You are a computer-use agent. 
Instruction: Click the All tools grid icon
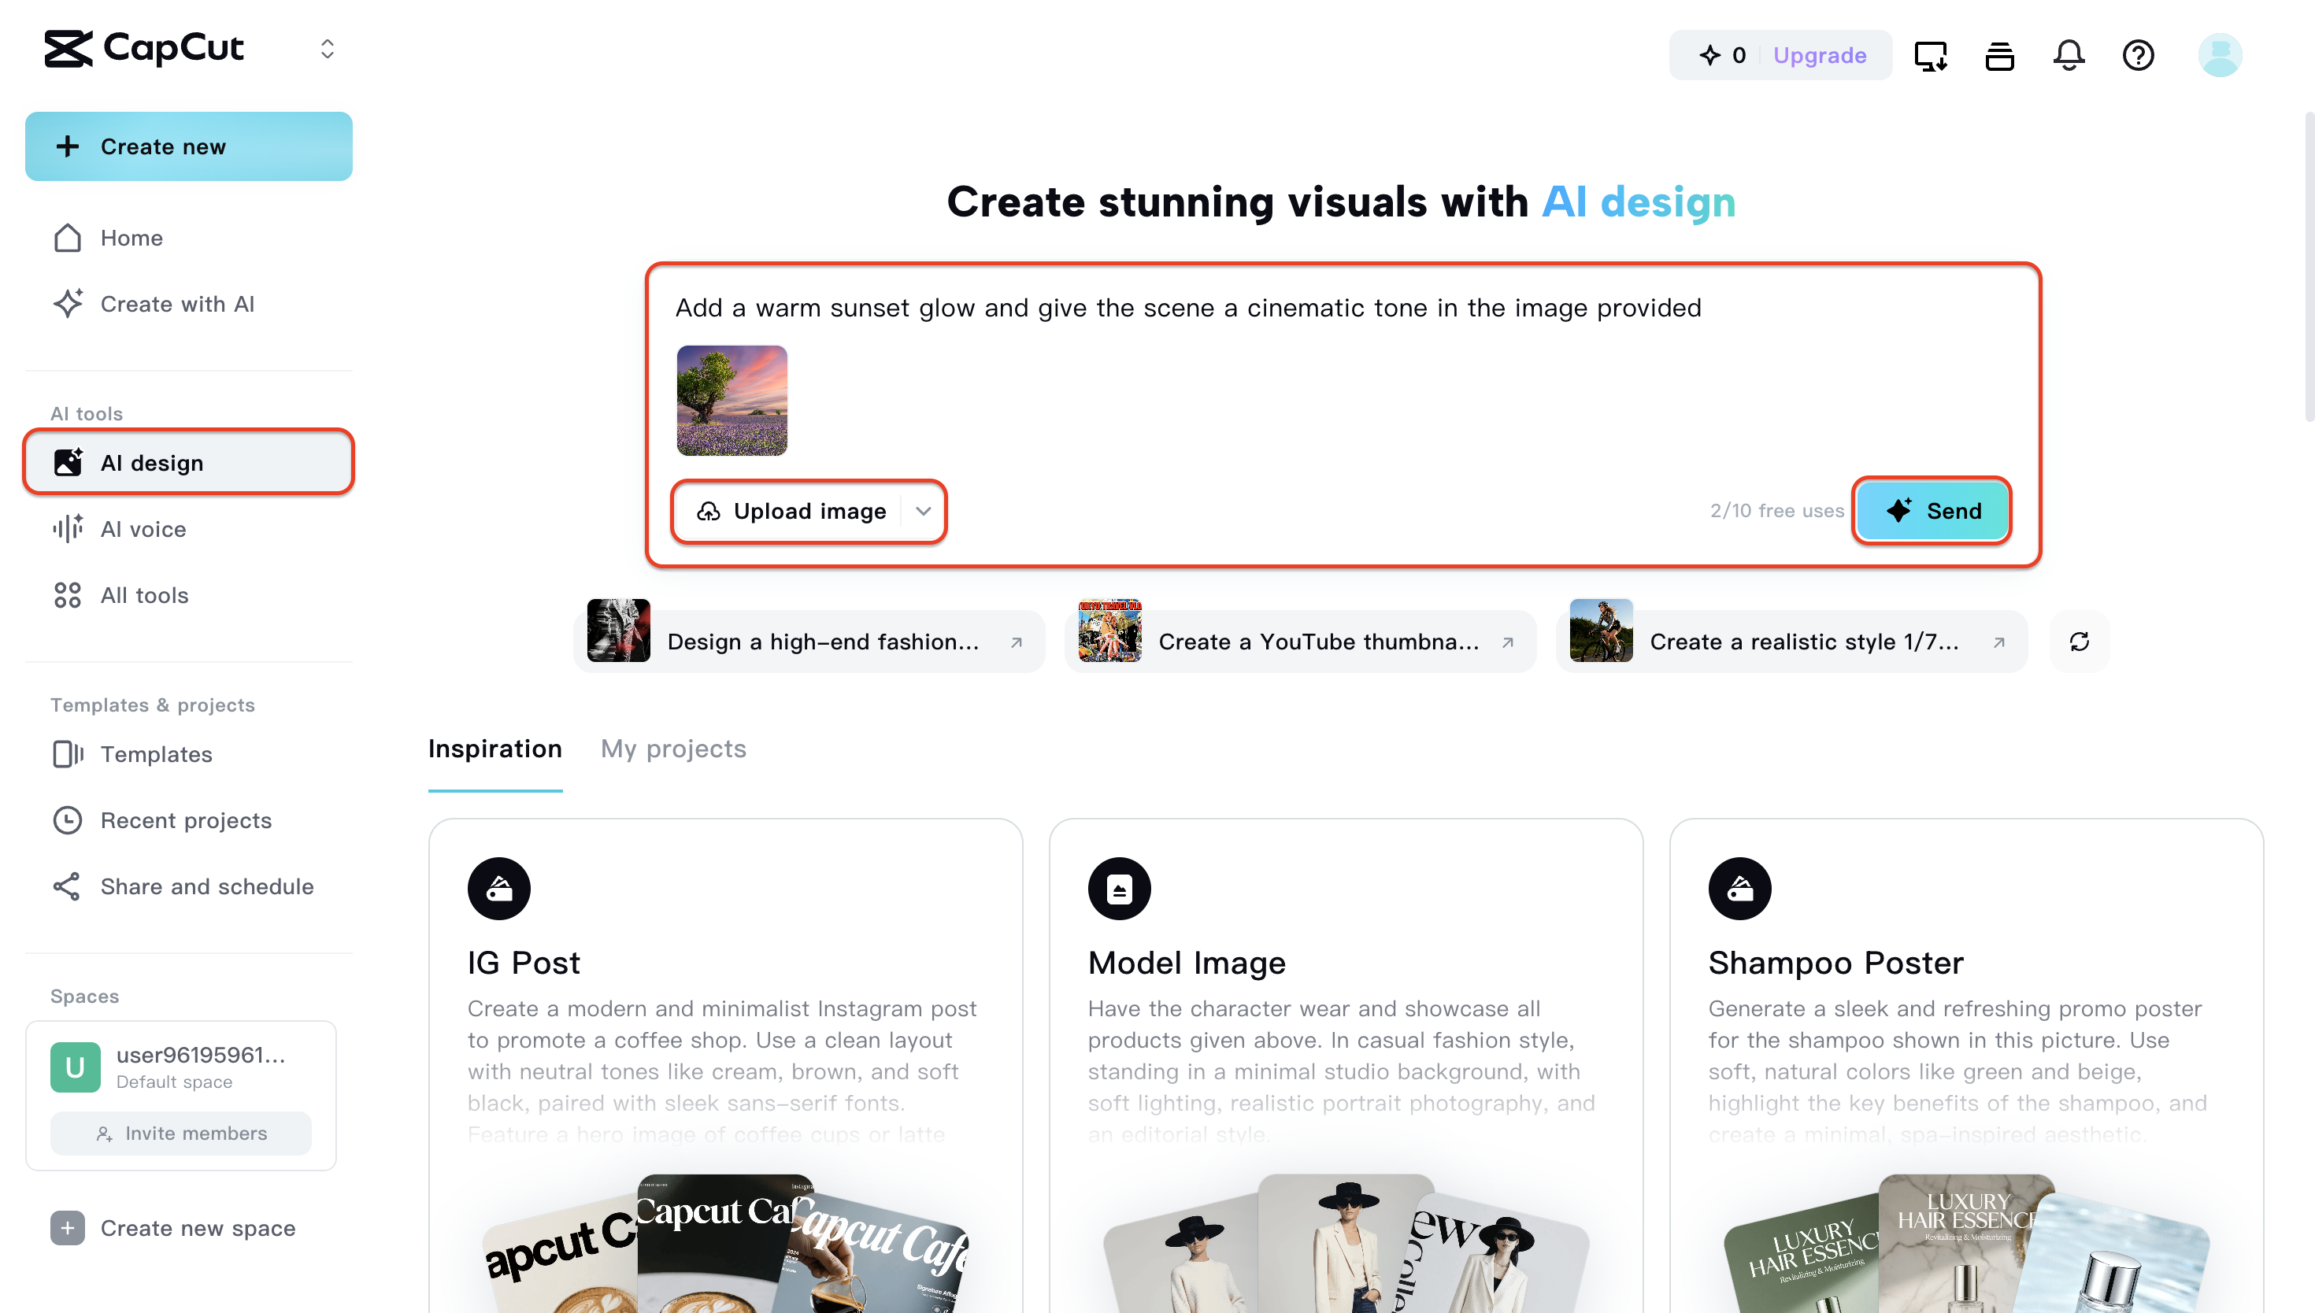click(x=68, y=595)
